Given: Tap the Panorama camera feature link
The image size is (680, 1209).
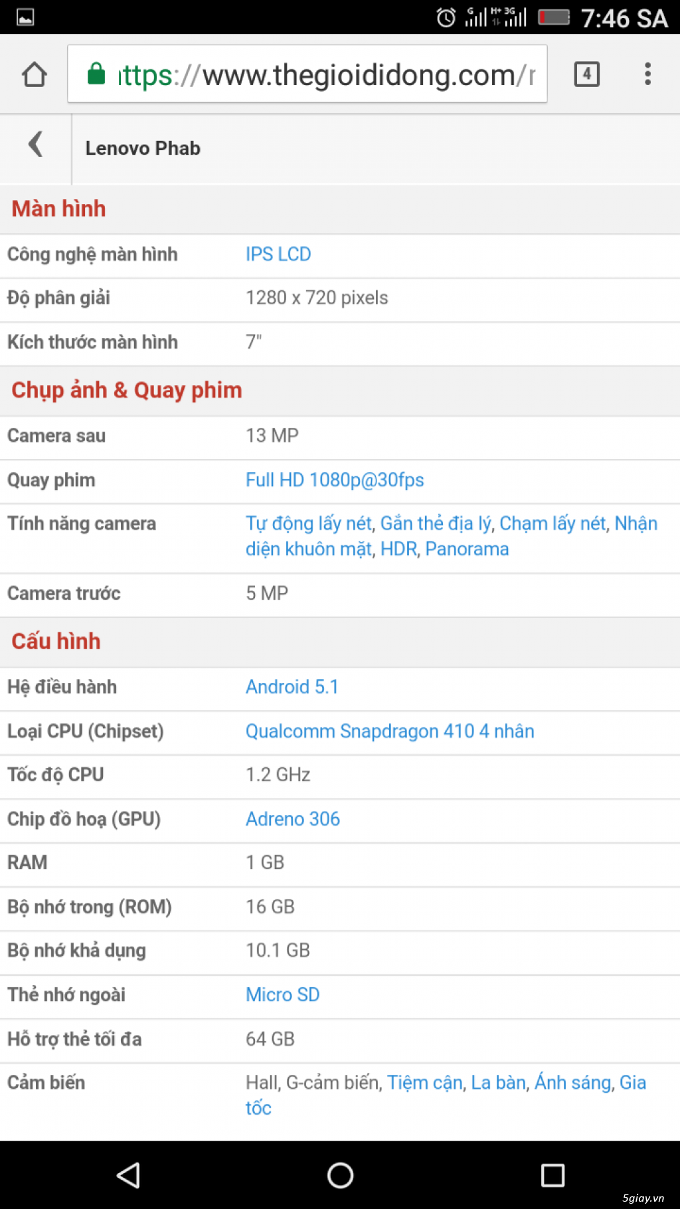Looking at the screenshot, I should click(x=467, y=549).
